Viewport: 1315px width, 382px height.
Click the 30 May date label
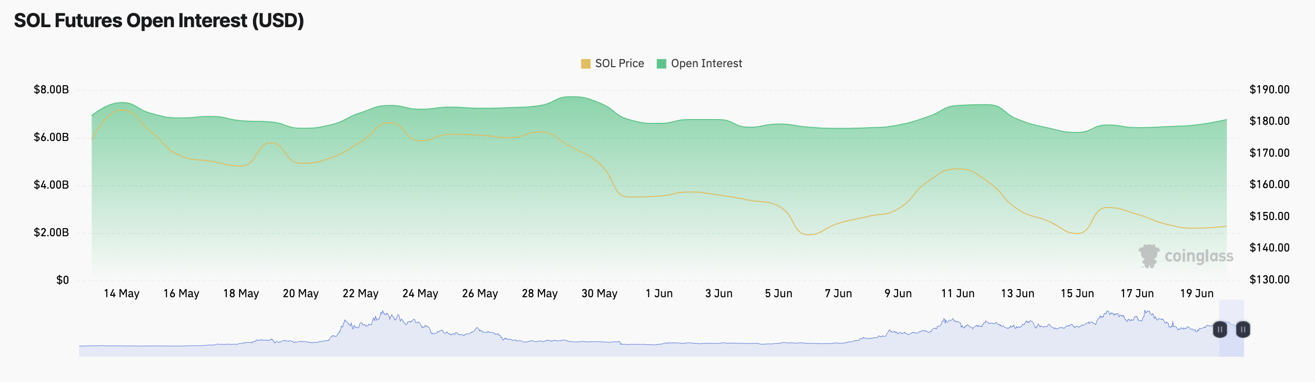(x=599, y=294)
